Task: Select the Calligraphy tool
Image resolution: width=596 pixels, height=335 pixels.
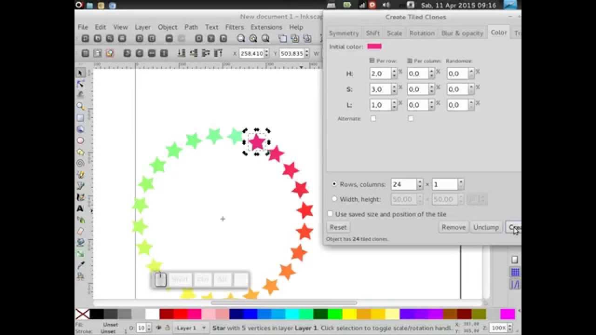Action: (80, 197)
